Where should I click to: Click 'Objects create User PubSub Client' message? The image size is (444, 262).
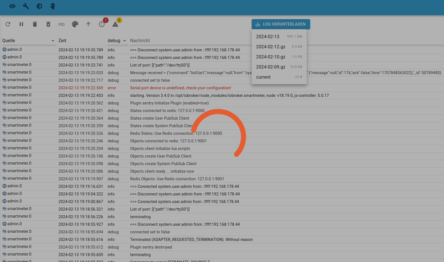[161, 156]
